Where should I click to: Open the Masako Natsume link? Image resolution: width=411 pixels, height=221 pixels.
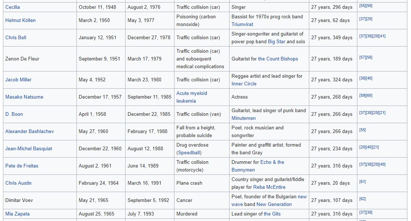pos(24,97)
